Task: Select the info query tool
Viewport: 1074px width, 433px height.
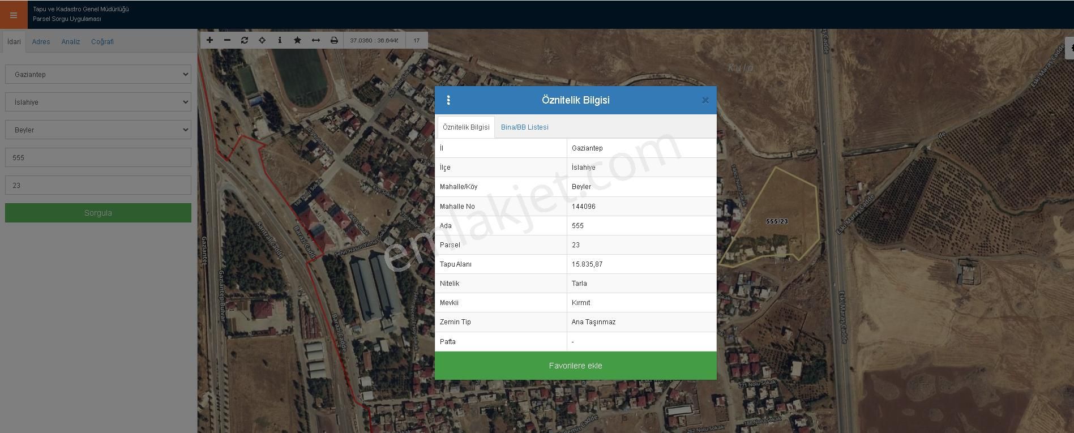Action: (x=280, y=40)
